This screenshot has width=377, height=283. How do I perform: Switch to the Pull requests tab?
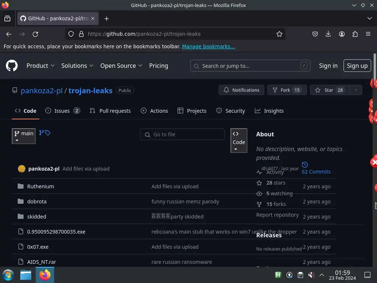[110, 111]
